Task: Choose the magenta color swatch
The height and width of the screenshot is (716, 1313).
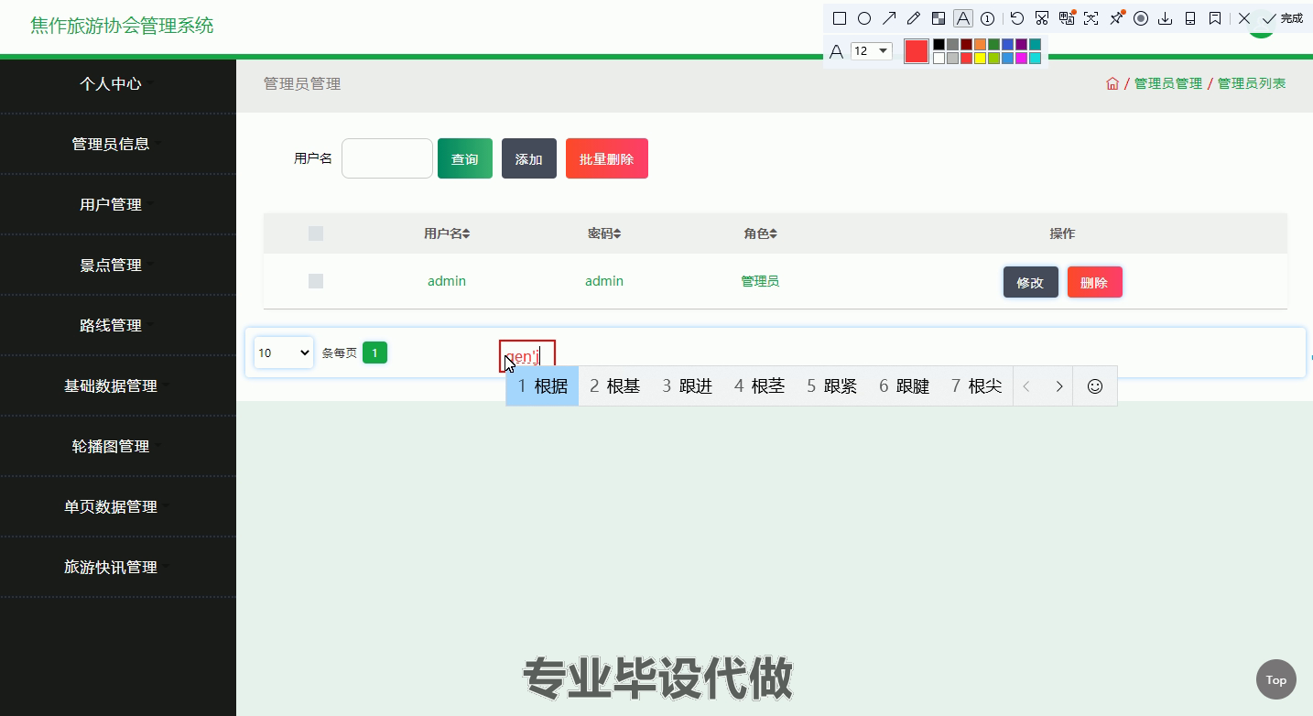Action: click(1021, 58)
